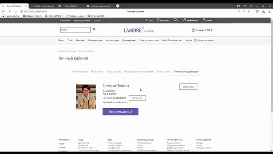This screenshot has height=154, width=273.
Task: Click the site search magnifier icon
Action: pos(94,30)
